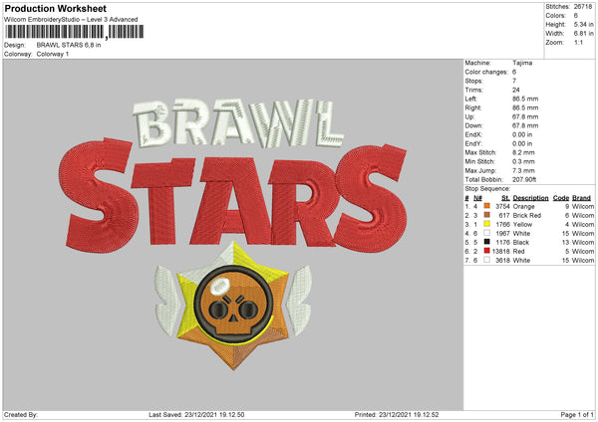
Task: Click the 'Yellow' description text
Action: (522, 224)
